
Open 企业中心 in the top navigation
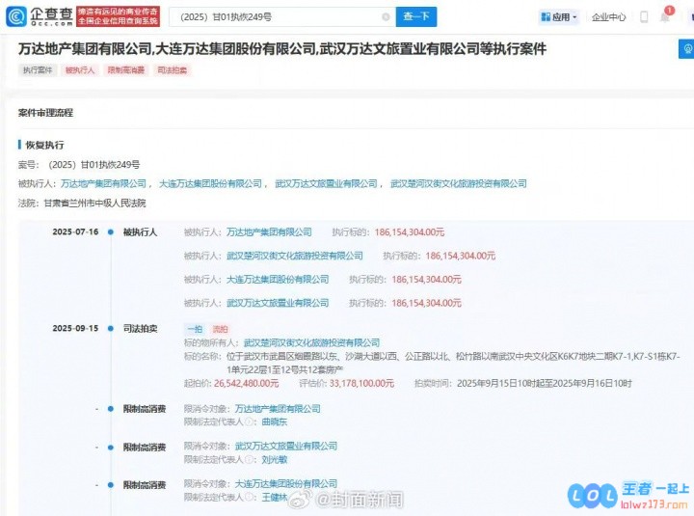coord(608,16)
